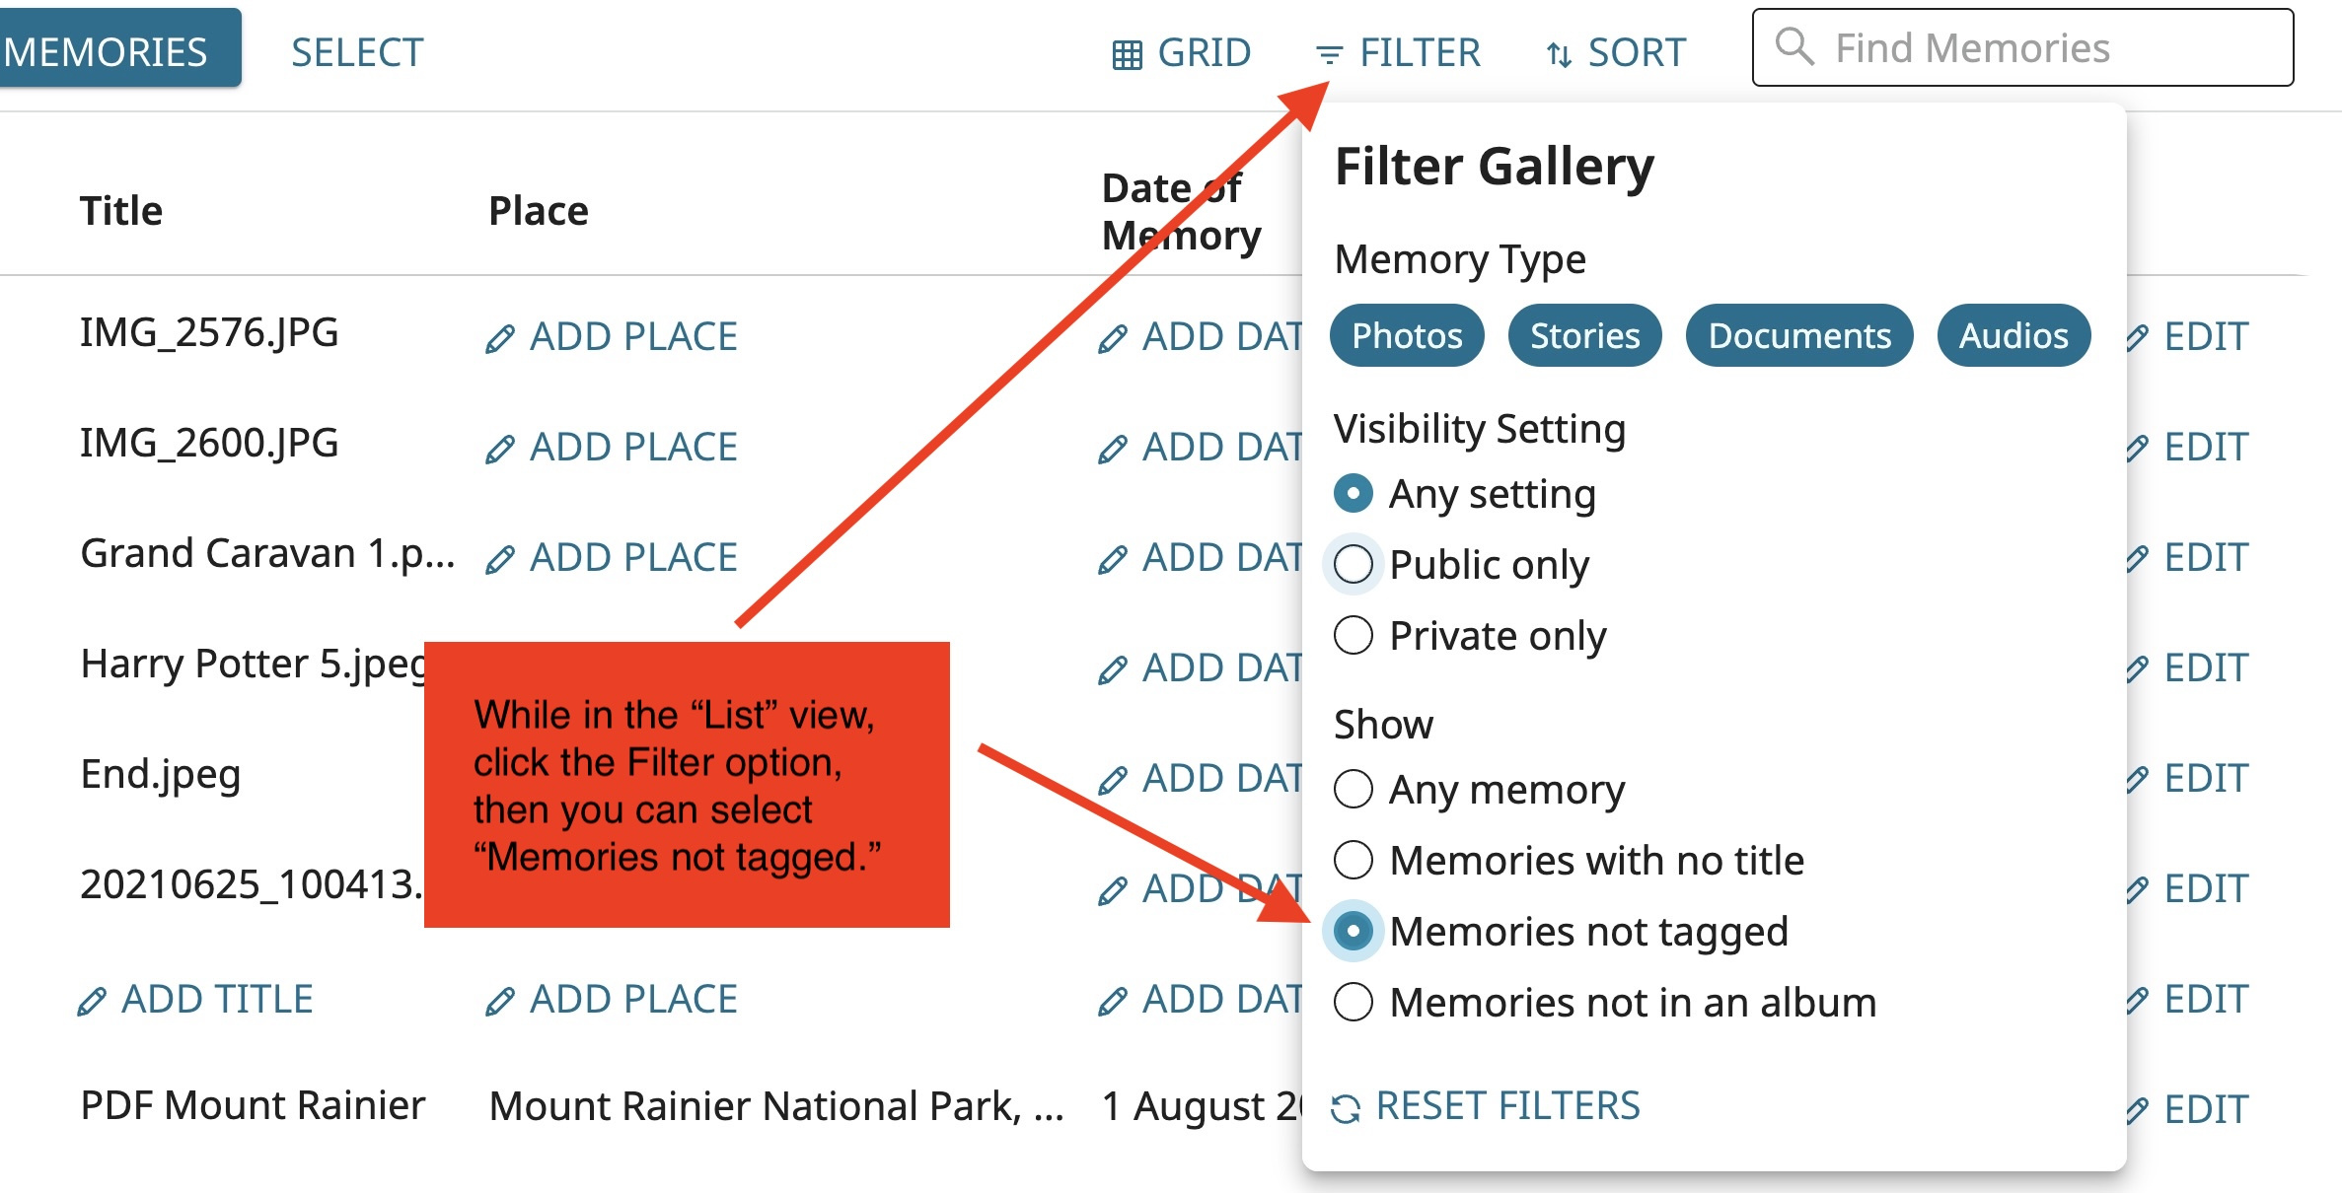Toggle the Photos memory type chip
Viewport: 2342px width, 1193px height.
click(1407, 335)
